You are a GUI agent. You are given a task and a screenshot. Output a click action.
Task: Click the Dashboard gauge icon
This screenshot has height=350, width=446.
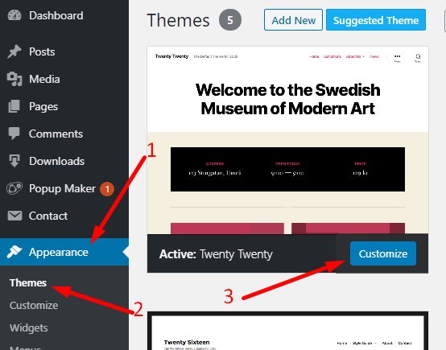14,15
